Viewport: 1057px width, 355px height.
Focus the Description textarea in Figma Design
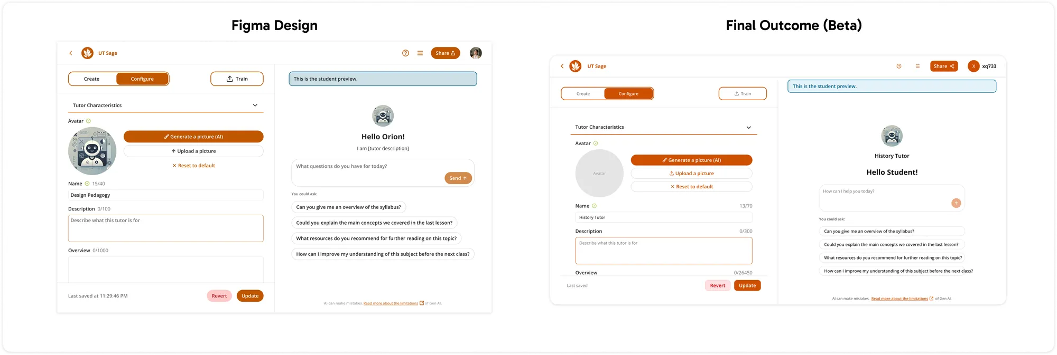(166, 228)
